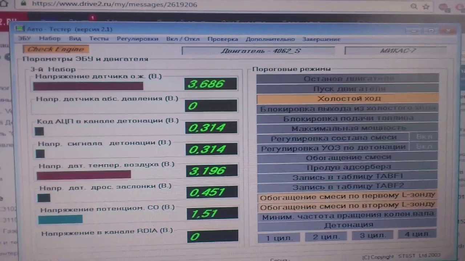
Task: Toggle Вкл indicator for Регулировка УОЗ по детонации
Action: pos(424,146)
